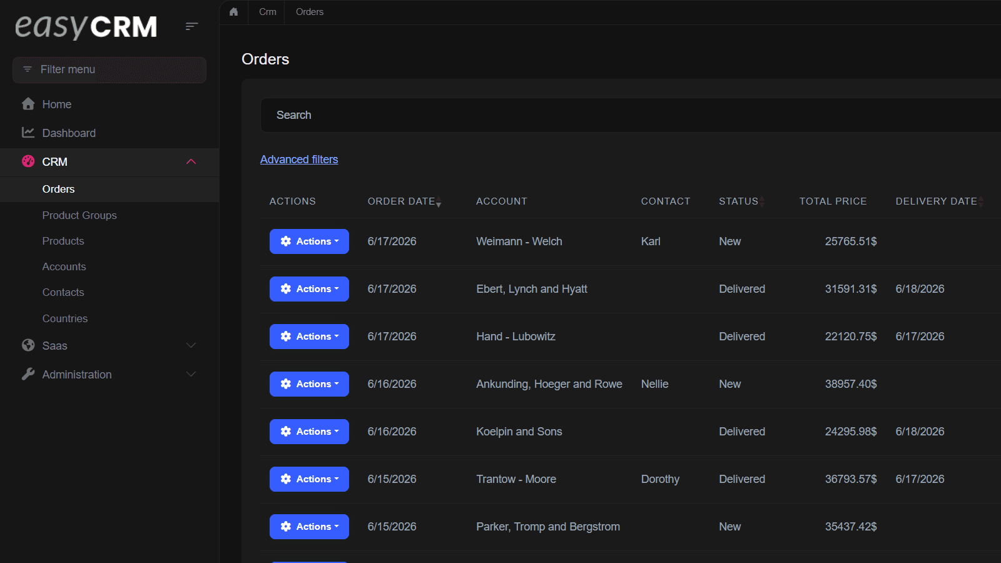Go to Products in sidebar
This screenshot has width=1001, height=563.
click(x=63, y=241)
